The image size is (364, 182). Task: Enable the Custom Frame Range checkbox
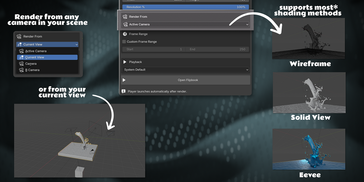(124, 42)
